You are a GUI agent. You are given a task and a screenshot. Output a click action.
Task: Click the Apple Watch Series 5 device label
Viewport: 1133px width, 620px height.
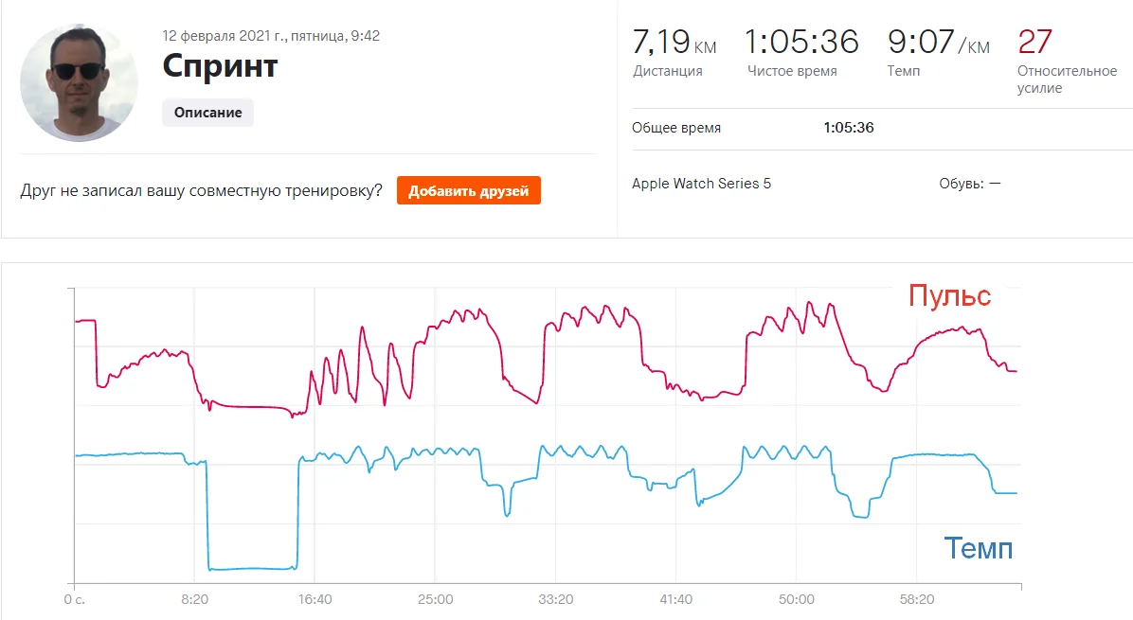701,184
